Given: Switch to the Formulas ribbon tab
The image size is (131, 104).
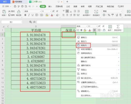Looking at the screenshot, I should (68, 6).
